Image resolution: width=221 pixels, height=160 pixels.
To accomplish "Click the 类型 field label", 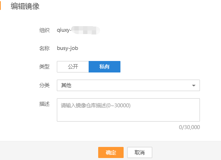I will [45, 67].
